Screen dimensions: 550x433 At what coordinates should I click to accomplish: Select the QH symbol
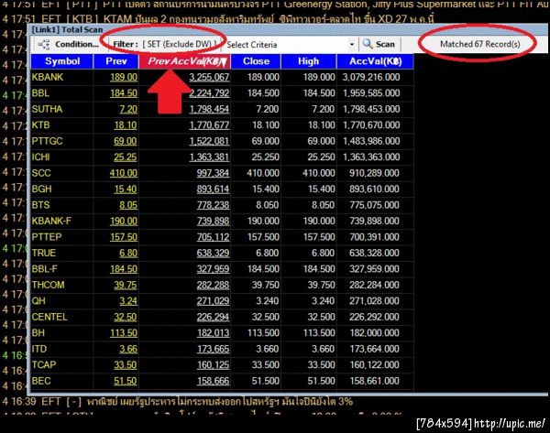click(38, 301)
